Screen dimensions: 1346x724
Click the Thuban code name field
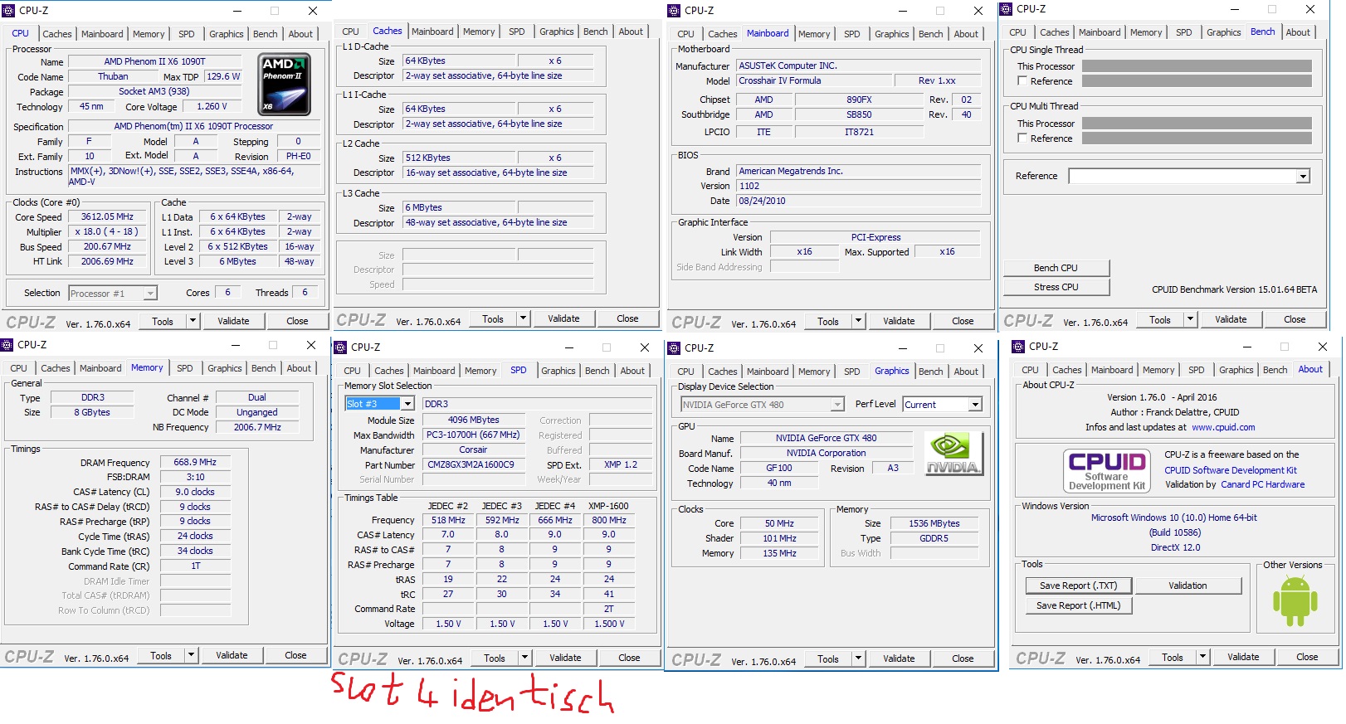pos(113,76)
